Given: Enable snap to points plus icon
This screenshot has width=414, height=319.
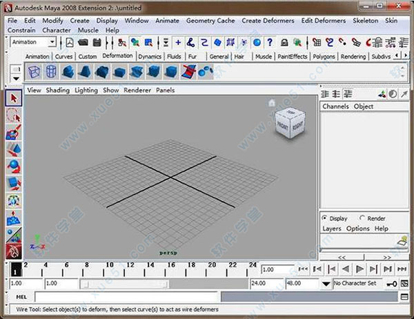Looking at the screenshot, I should [178, 42].
